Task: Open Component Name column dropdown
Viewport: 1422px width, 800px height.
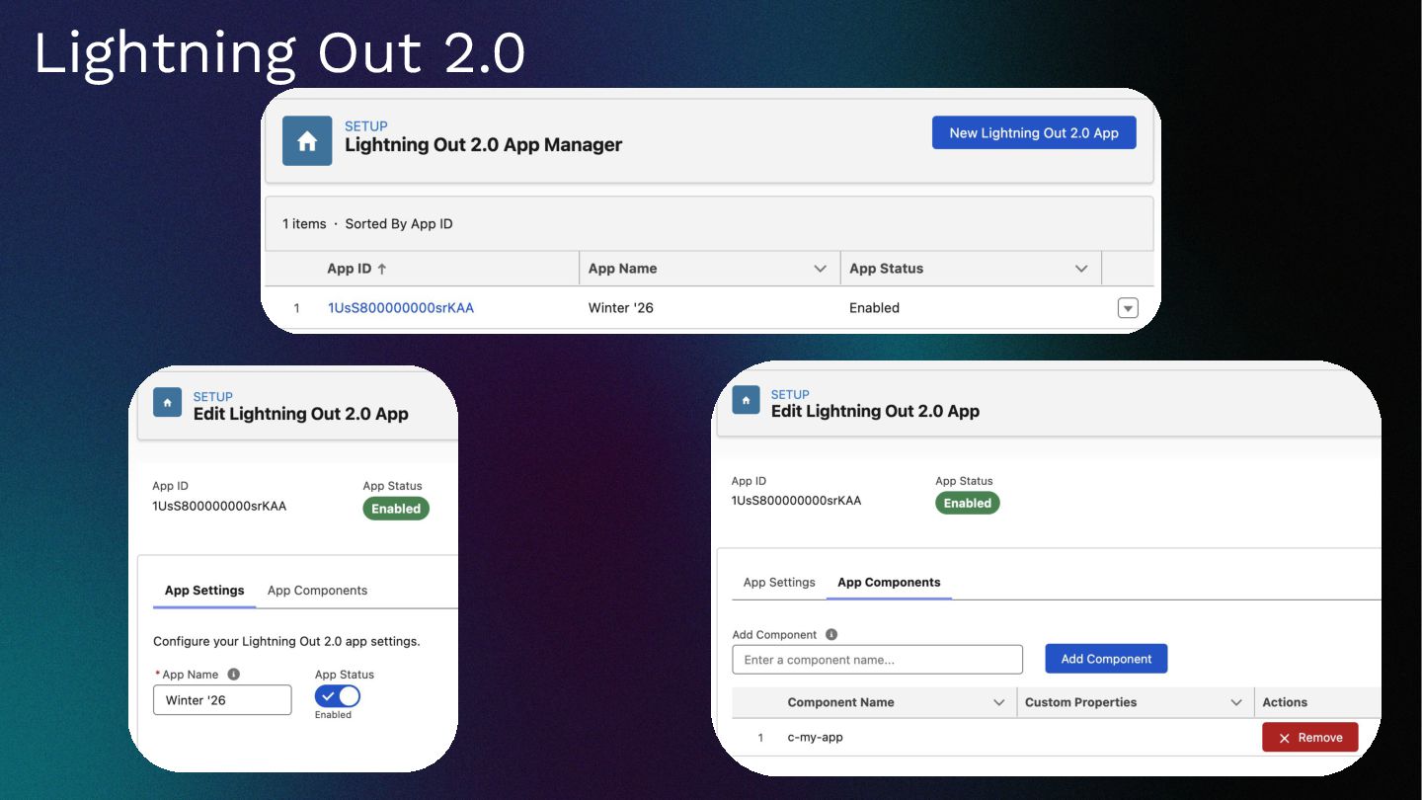Action: pos(998,702)
